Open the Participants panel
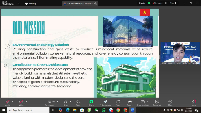201x113 pixels. tap(50, 103)
